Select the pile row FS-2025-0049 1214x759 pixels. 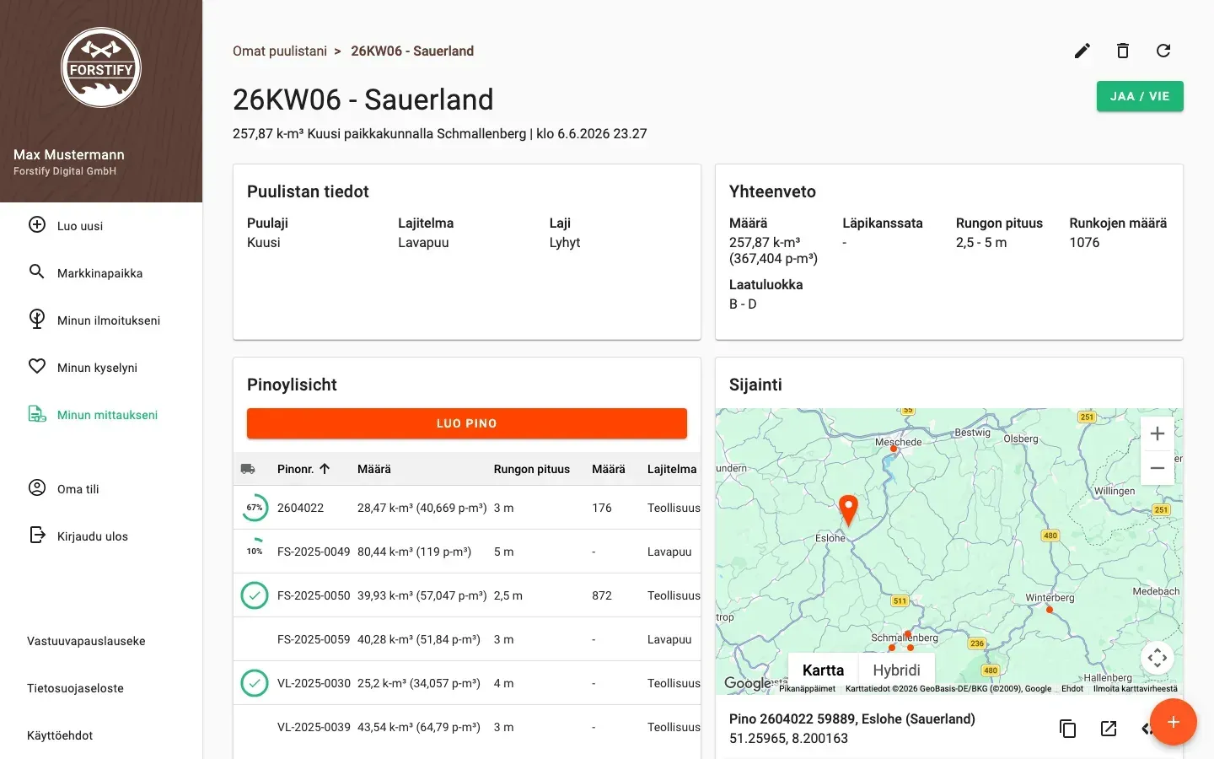point(467,552)
